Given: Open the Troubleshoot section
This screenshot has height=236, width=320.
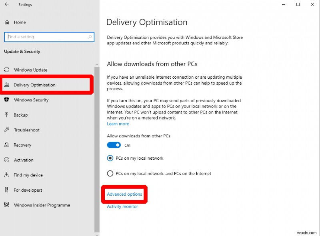Looking at the screenshot, I should tap(7, 130).
